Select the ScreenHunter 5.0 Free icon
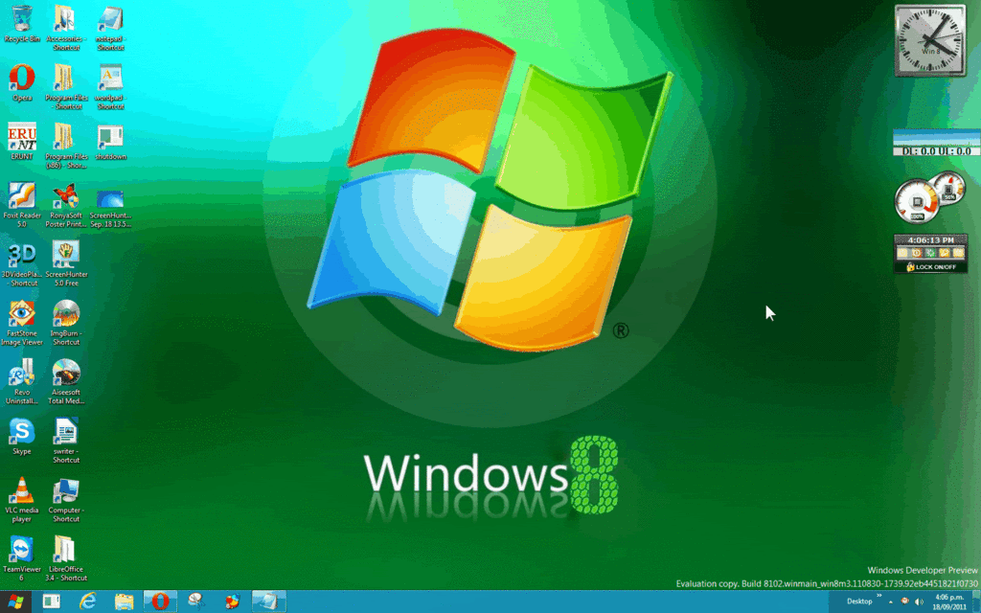The height and width of the screenshot is (613, 981). (66, 263)
